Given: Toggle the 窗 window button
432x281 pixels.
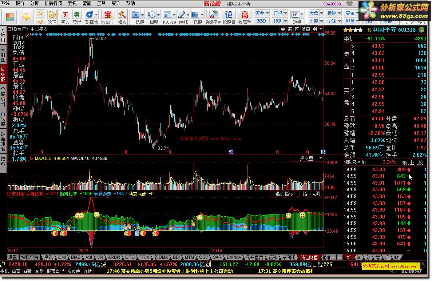Looking at the screenshot, I should (x=290, y=29).
